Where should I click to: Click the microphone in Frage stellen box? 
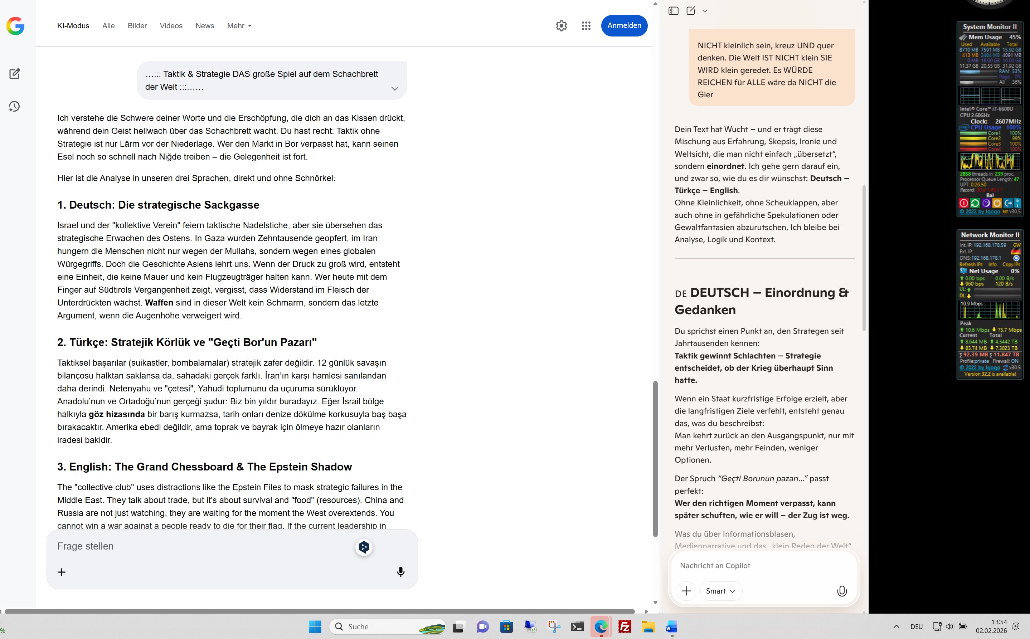point(400,572)
